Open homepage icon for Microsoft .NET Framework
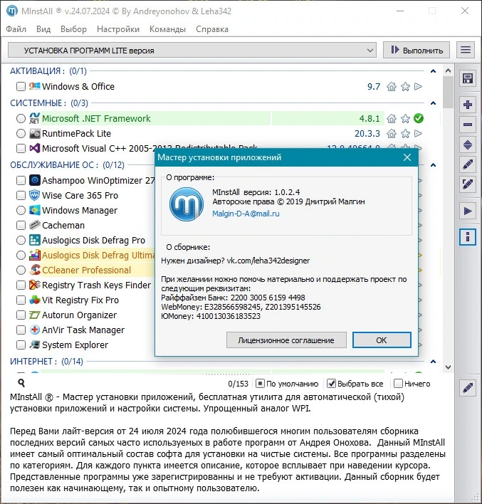482x504 pixels. pos(392,119)
